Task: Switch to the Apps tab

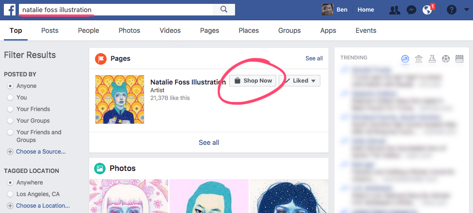Action: [x=328, y=31]
